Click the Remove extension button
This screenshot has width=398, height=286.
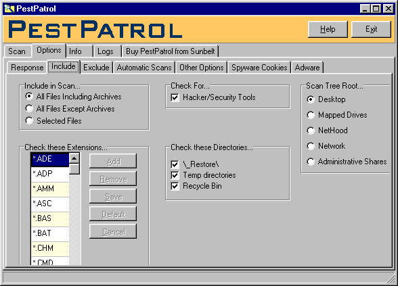pyautogui.click(x=113, y=178)
